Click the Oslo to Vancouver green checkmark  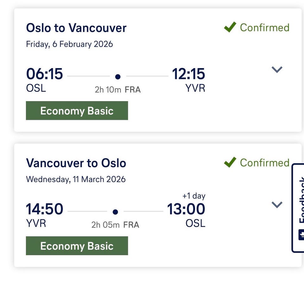230,27
